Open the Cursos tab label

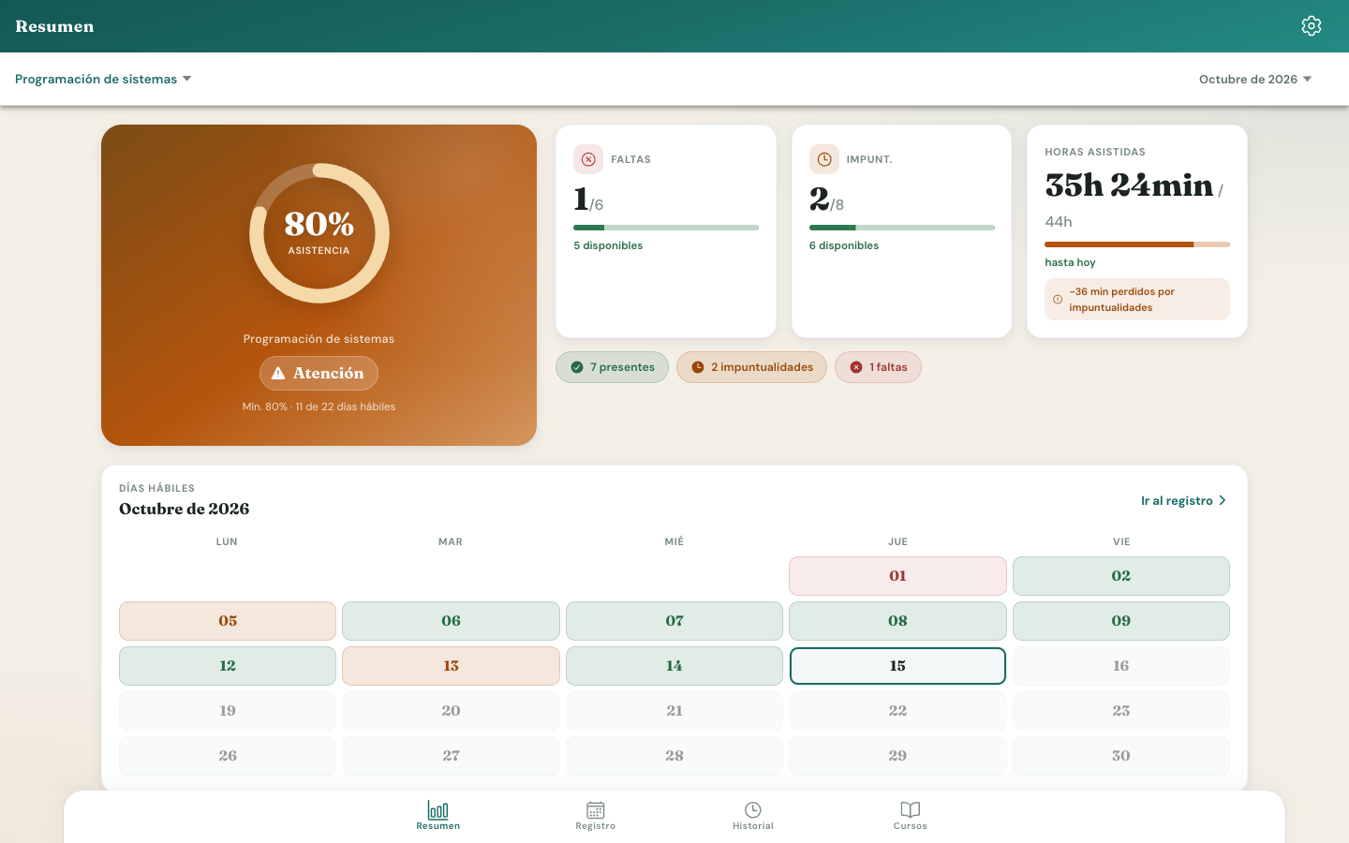[x=911, y=826]
